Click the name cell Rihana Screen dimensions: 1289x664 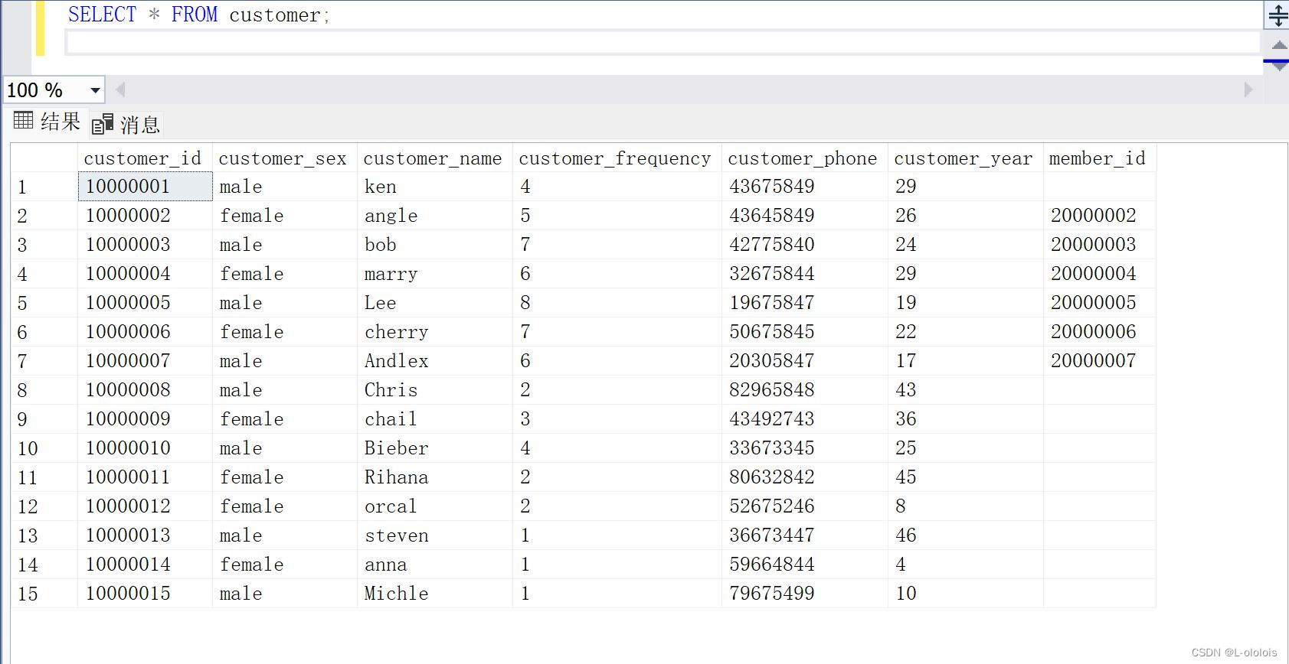434,477
